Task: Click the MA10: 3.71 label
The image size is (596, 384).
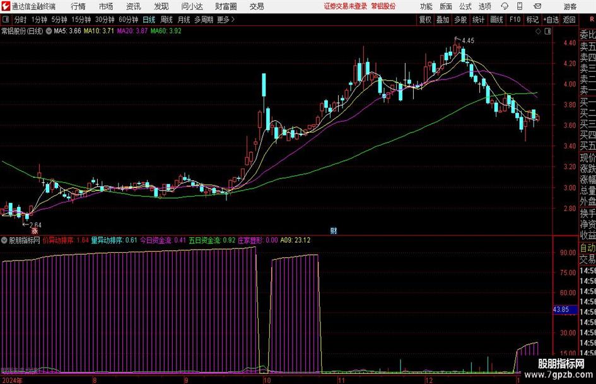Action: pos(98,31)
